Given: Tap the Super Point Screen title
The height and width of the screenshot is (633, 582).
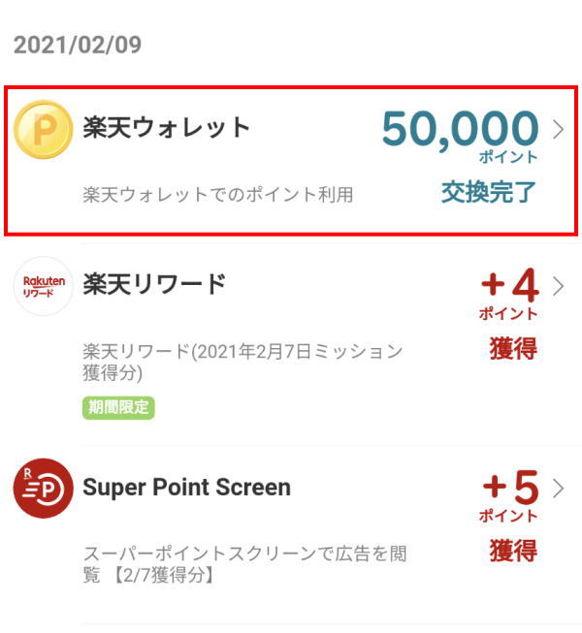Looking at the screenshot, I should click(186, 487).
